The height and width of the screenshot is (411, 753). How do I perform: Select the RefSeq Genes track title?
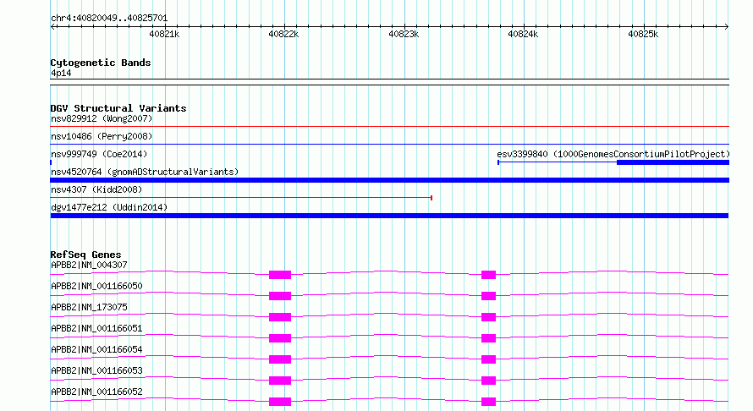[85, 255]
